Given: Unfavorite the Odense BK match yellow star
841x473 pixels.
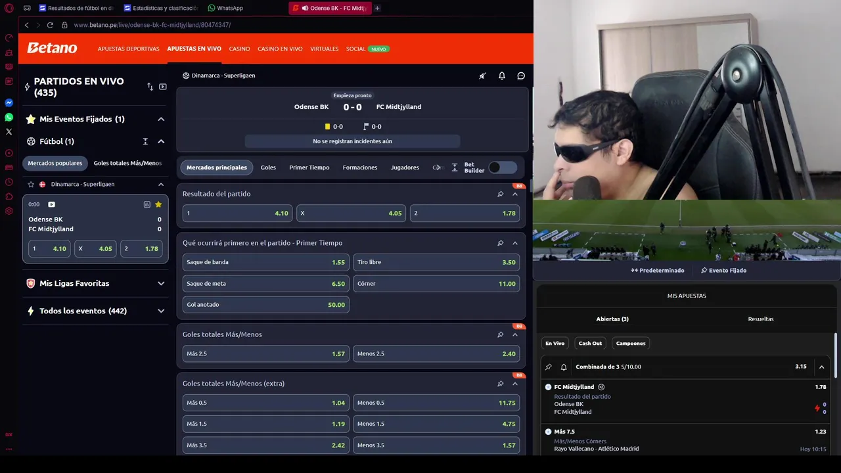Looking at the screenshot, I should (158, 204).
